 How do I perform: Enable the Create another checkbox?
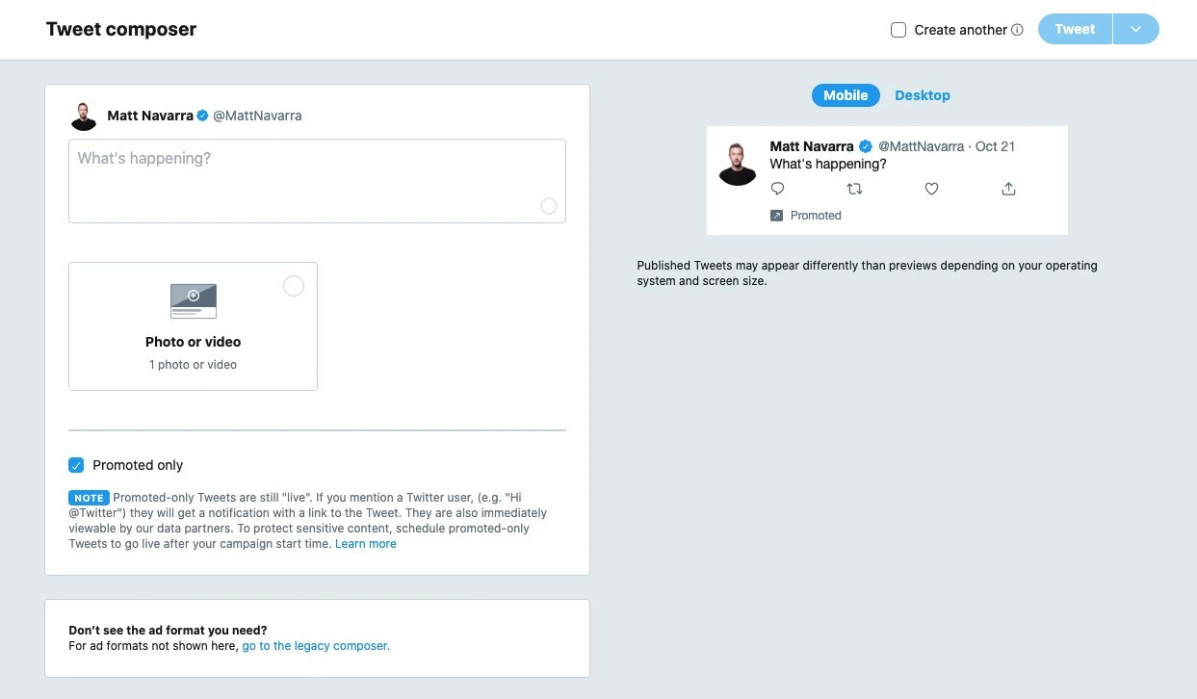tap(898, 29)
